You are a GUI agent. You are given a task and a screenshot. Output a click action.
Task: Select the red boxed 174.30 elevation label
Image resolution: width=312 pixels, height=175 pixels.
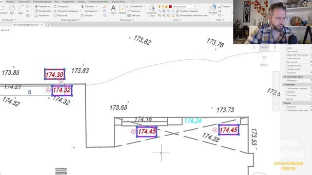[55, 74]
